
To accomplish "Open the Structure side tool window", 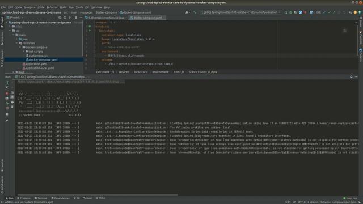I will point(2,38).
